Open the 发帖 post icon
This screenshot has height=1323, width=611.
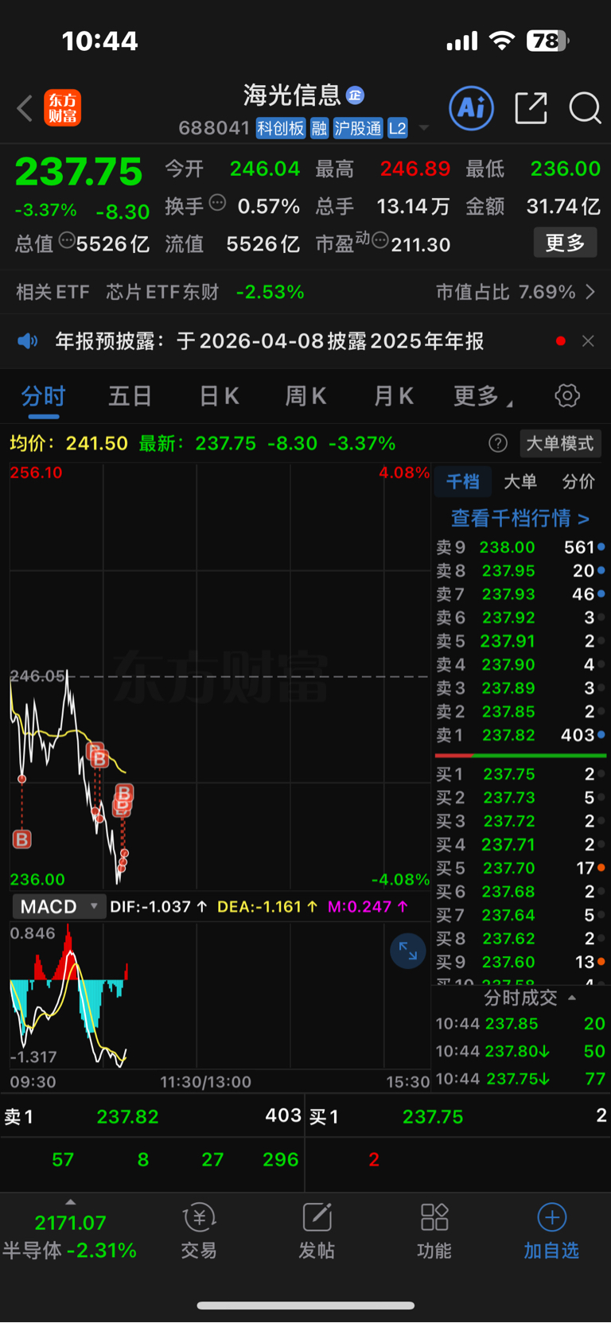click(x=317, y=1231)
